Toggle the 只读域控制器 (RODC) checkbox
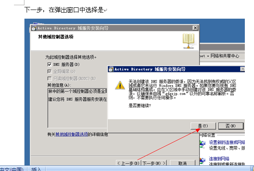 (x=49, y=79)
